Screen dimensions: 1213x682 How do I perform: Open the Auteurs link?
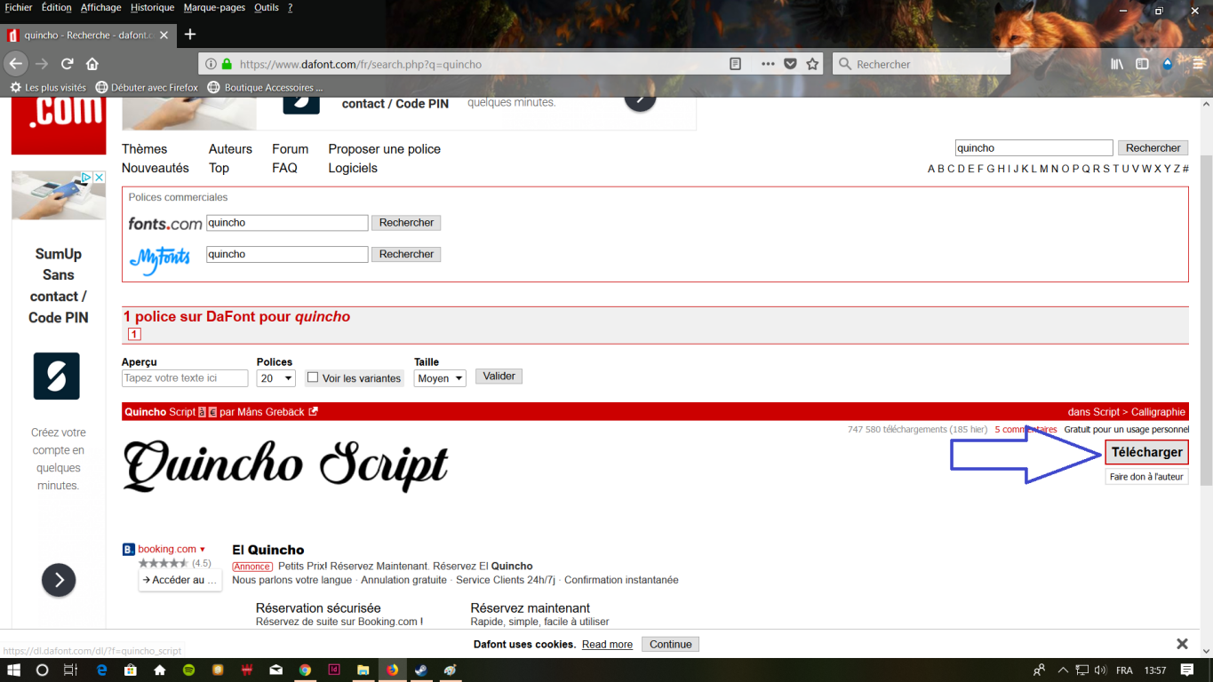(230, 149)
